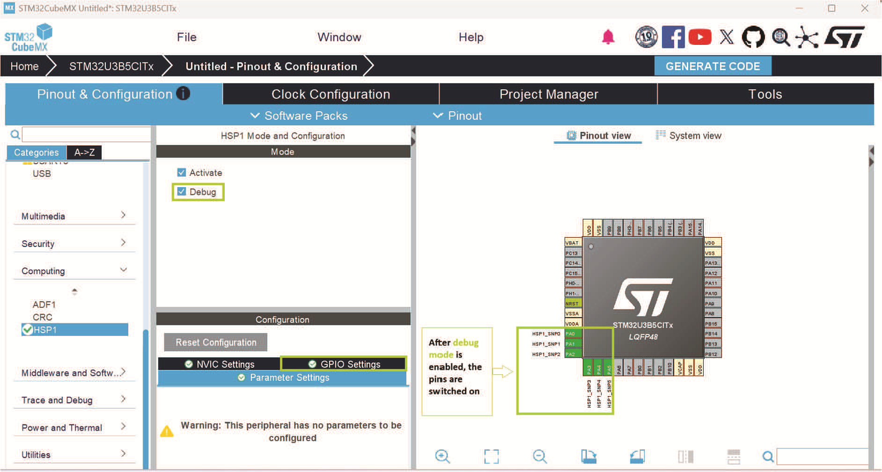Click the NRST pin on the chip

(x=573, y=303)
